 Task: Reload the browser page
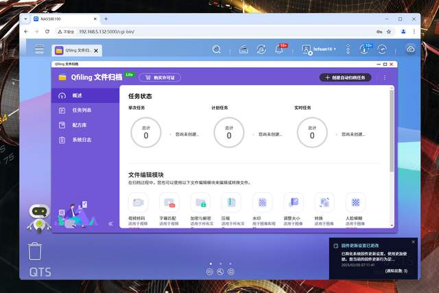47,32
